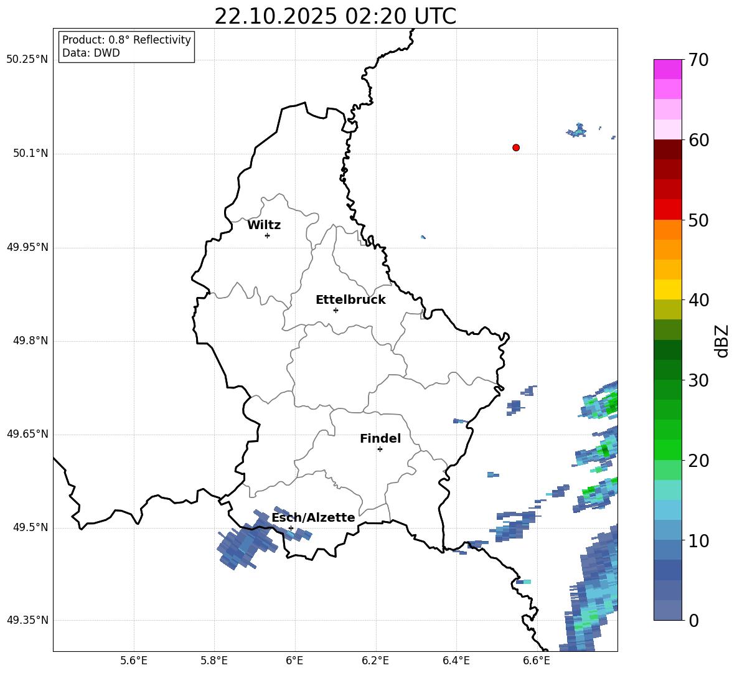This screenshot has height=673, width=737.
Task: Click the 6.6°E longitude label
Action: [537, 661]
